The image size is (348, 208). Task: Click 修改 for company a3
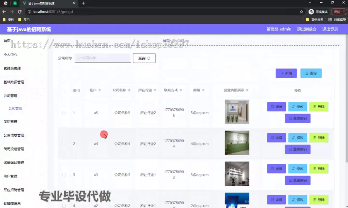298,169
